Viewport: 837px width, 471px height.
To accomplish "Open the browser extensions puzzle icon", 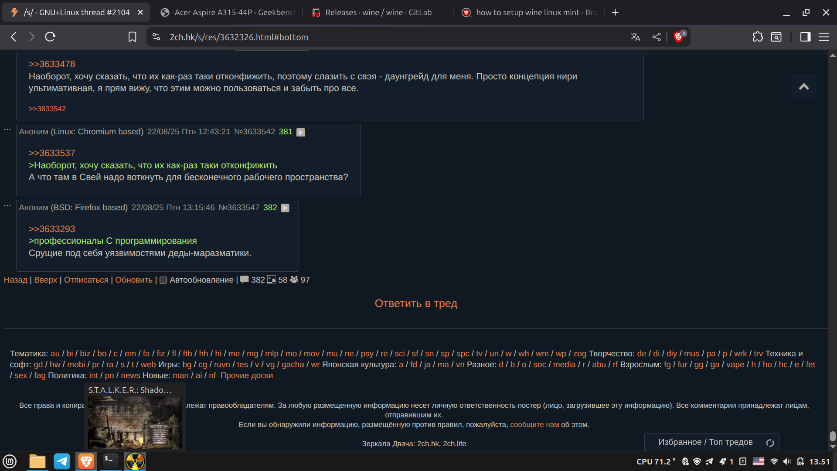I will tap(758, 37).
